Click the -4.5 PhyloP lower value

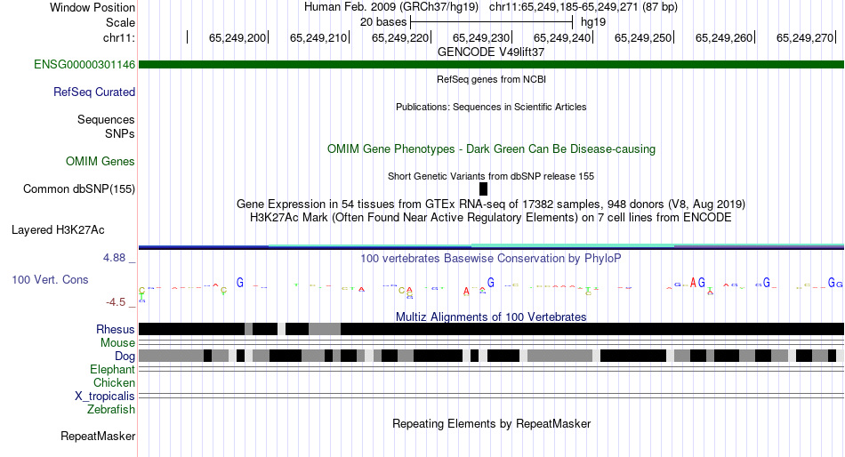coord(116,302)
